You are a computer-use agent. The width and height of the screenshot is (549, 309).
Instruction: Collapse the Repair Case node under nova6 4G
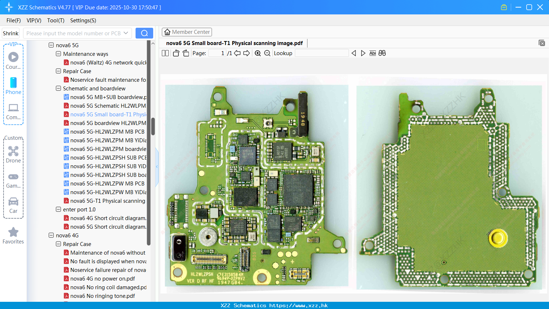click(58, 244)
